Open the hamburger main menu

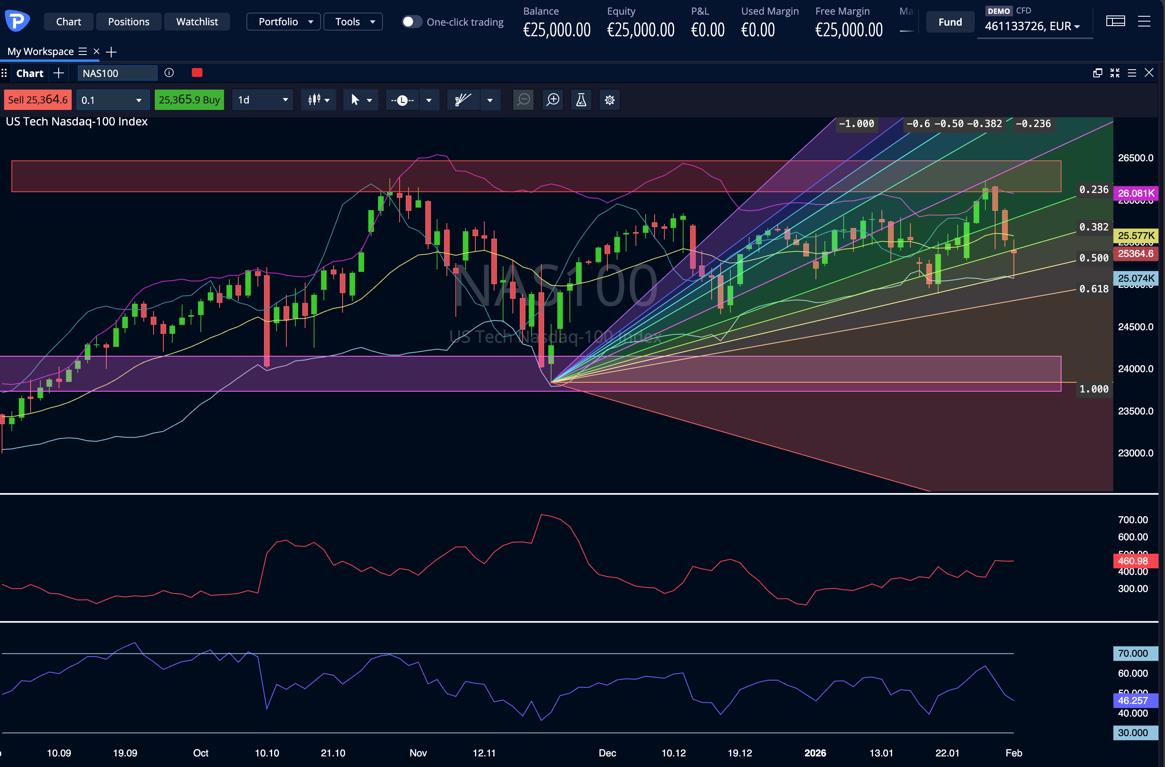tap(1144, 22)
